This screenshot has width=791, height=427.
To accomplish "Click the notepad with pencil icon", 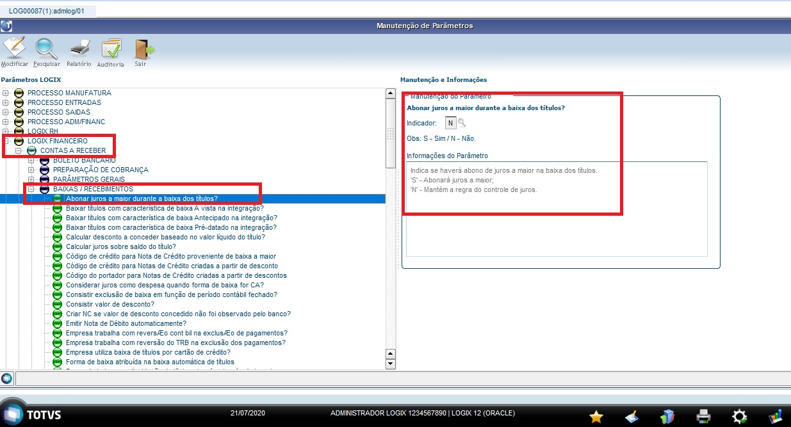I will pos(632,416).
